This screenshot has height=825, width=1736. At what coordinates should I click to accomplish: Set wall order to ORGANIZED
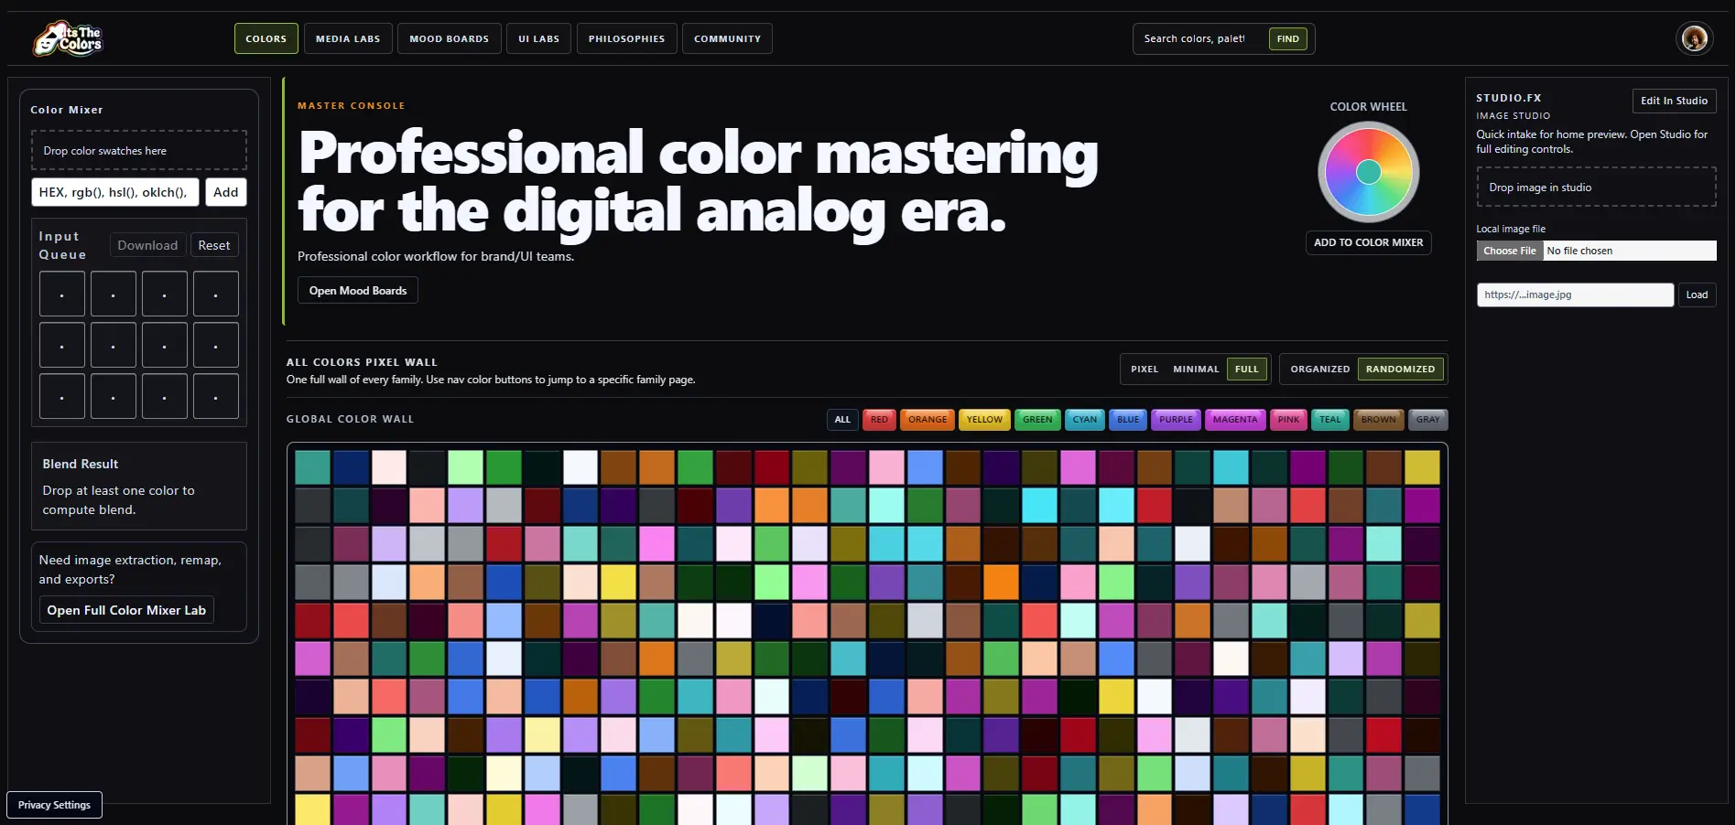[x=1320, y=369]
